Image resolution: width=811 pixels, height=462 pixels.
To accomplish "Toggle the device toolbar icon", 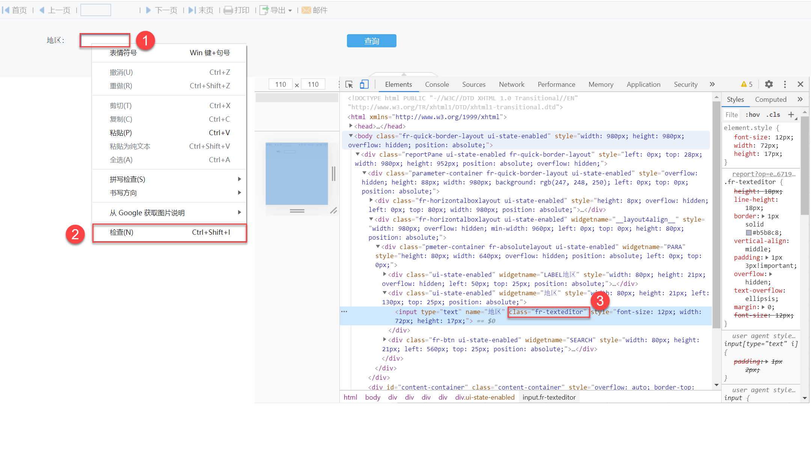I will pyautogui.click(x=364, y=85).
